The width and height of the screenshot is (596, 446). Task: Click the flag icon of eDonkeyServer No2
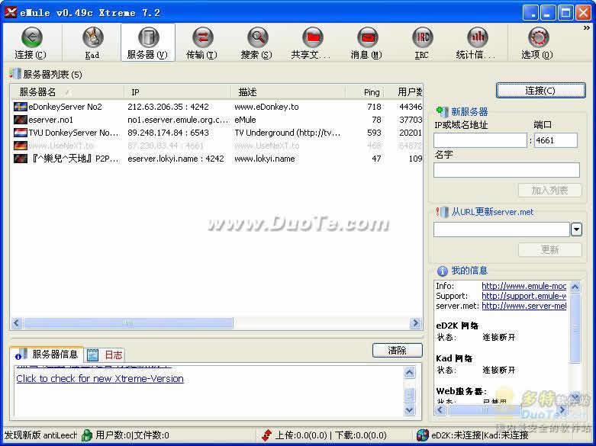point(20,107)
